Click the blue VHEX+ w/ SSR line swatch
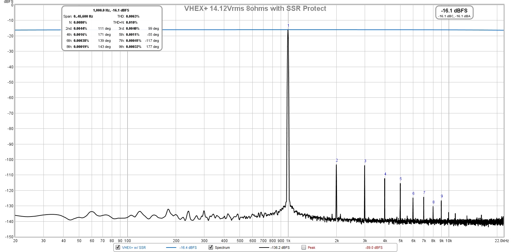 point(171,248)
